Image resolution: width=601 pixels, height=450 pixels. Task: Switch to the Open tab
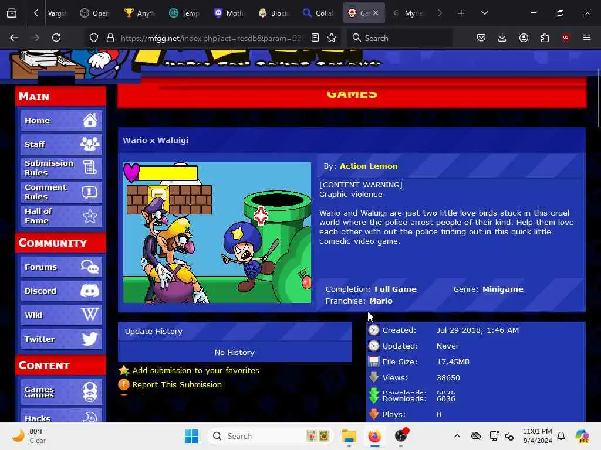pyautogui.click(x=95, y=13)
